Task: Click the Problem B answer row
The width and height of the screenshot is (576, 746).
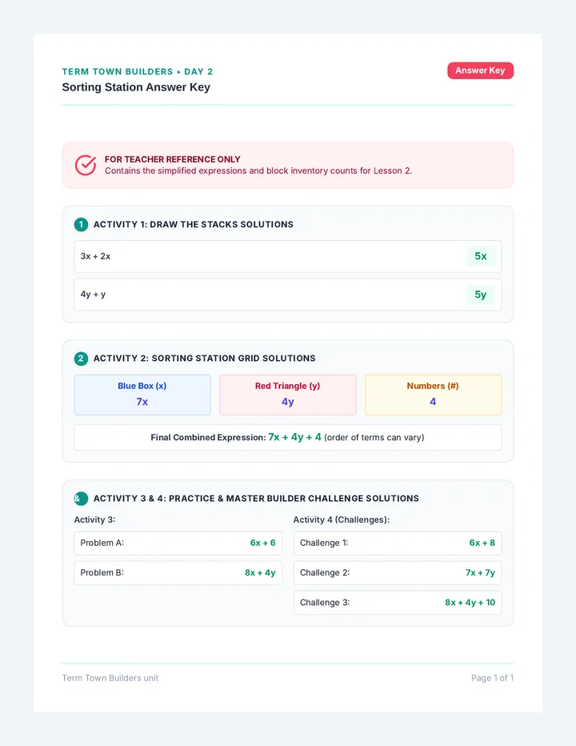Action: pyautogui.click(x=178, y=573)
